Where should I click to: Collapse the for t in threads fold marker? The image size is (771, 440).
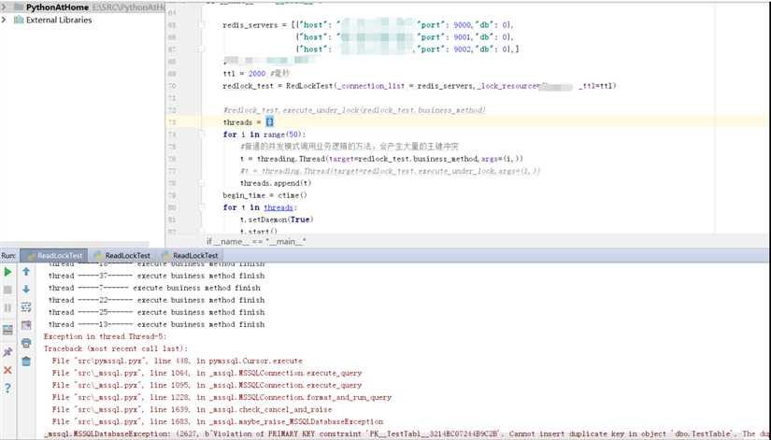click(202, 207)
